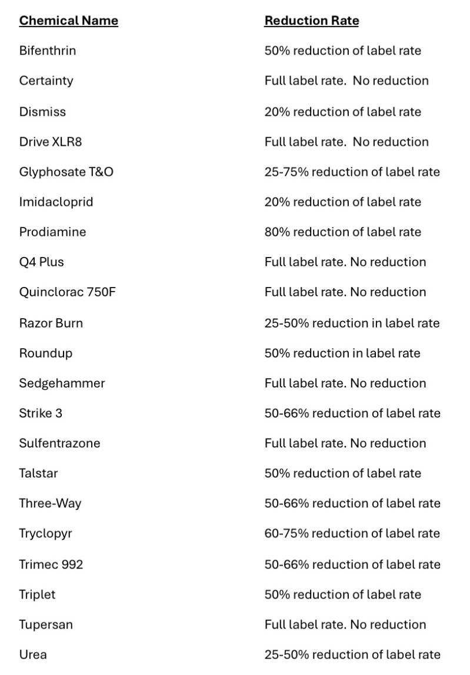This screenshot has height=675, width=470.
Task: Click the Reduction Rate column header
Action: (311, 21)
